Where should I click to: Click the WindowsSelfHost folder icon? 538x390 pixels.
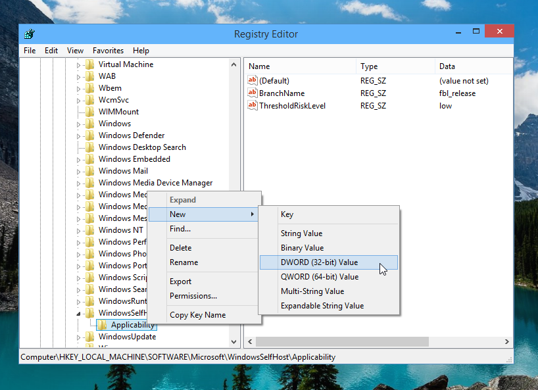90,313
